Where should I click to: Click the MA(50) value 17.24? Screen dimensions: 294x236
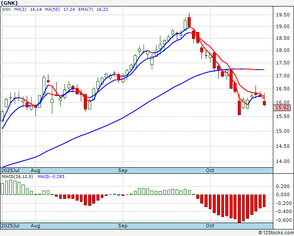point(69,10)
